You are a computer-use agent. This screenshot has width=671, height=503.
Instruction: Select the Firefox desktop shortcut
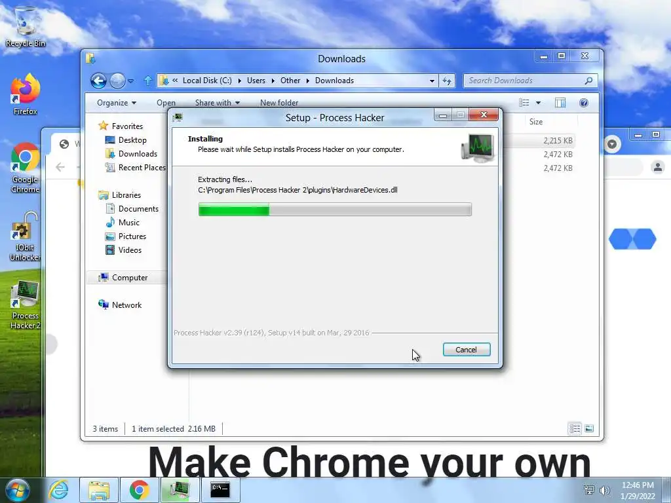[26, 94]
